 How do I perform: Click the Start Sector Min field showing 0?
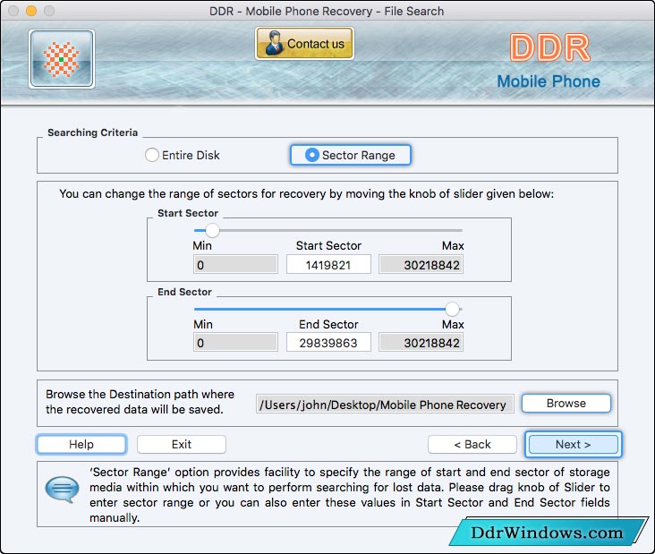[x=235, y=264]
